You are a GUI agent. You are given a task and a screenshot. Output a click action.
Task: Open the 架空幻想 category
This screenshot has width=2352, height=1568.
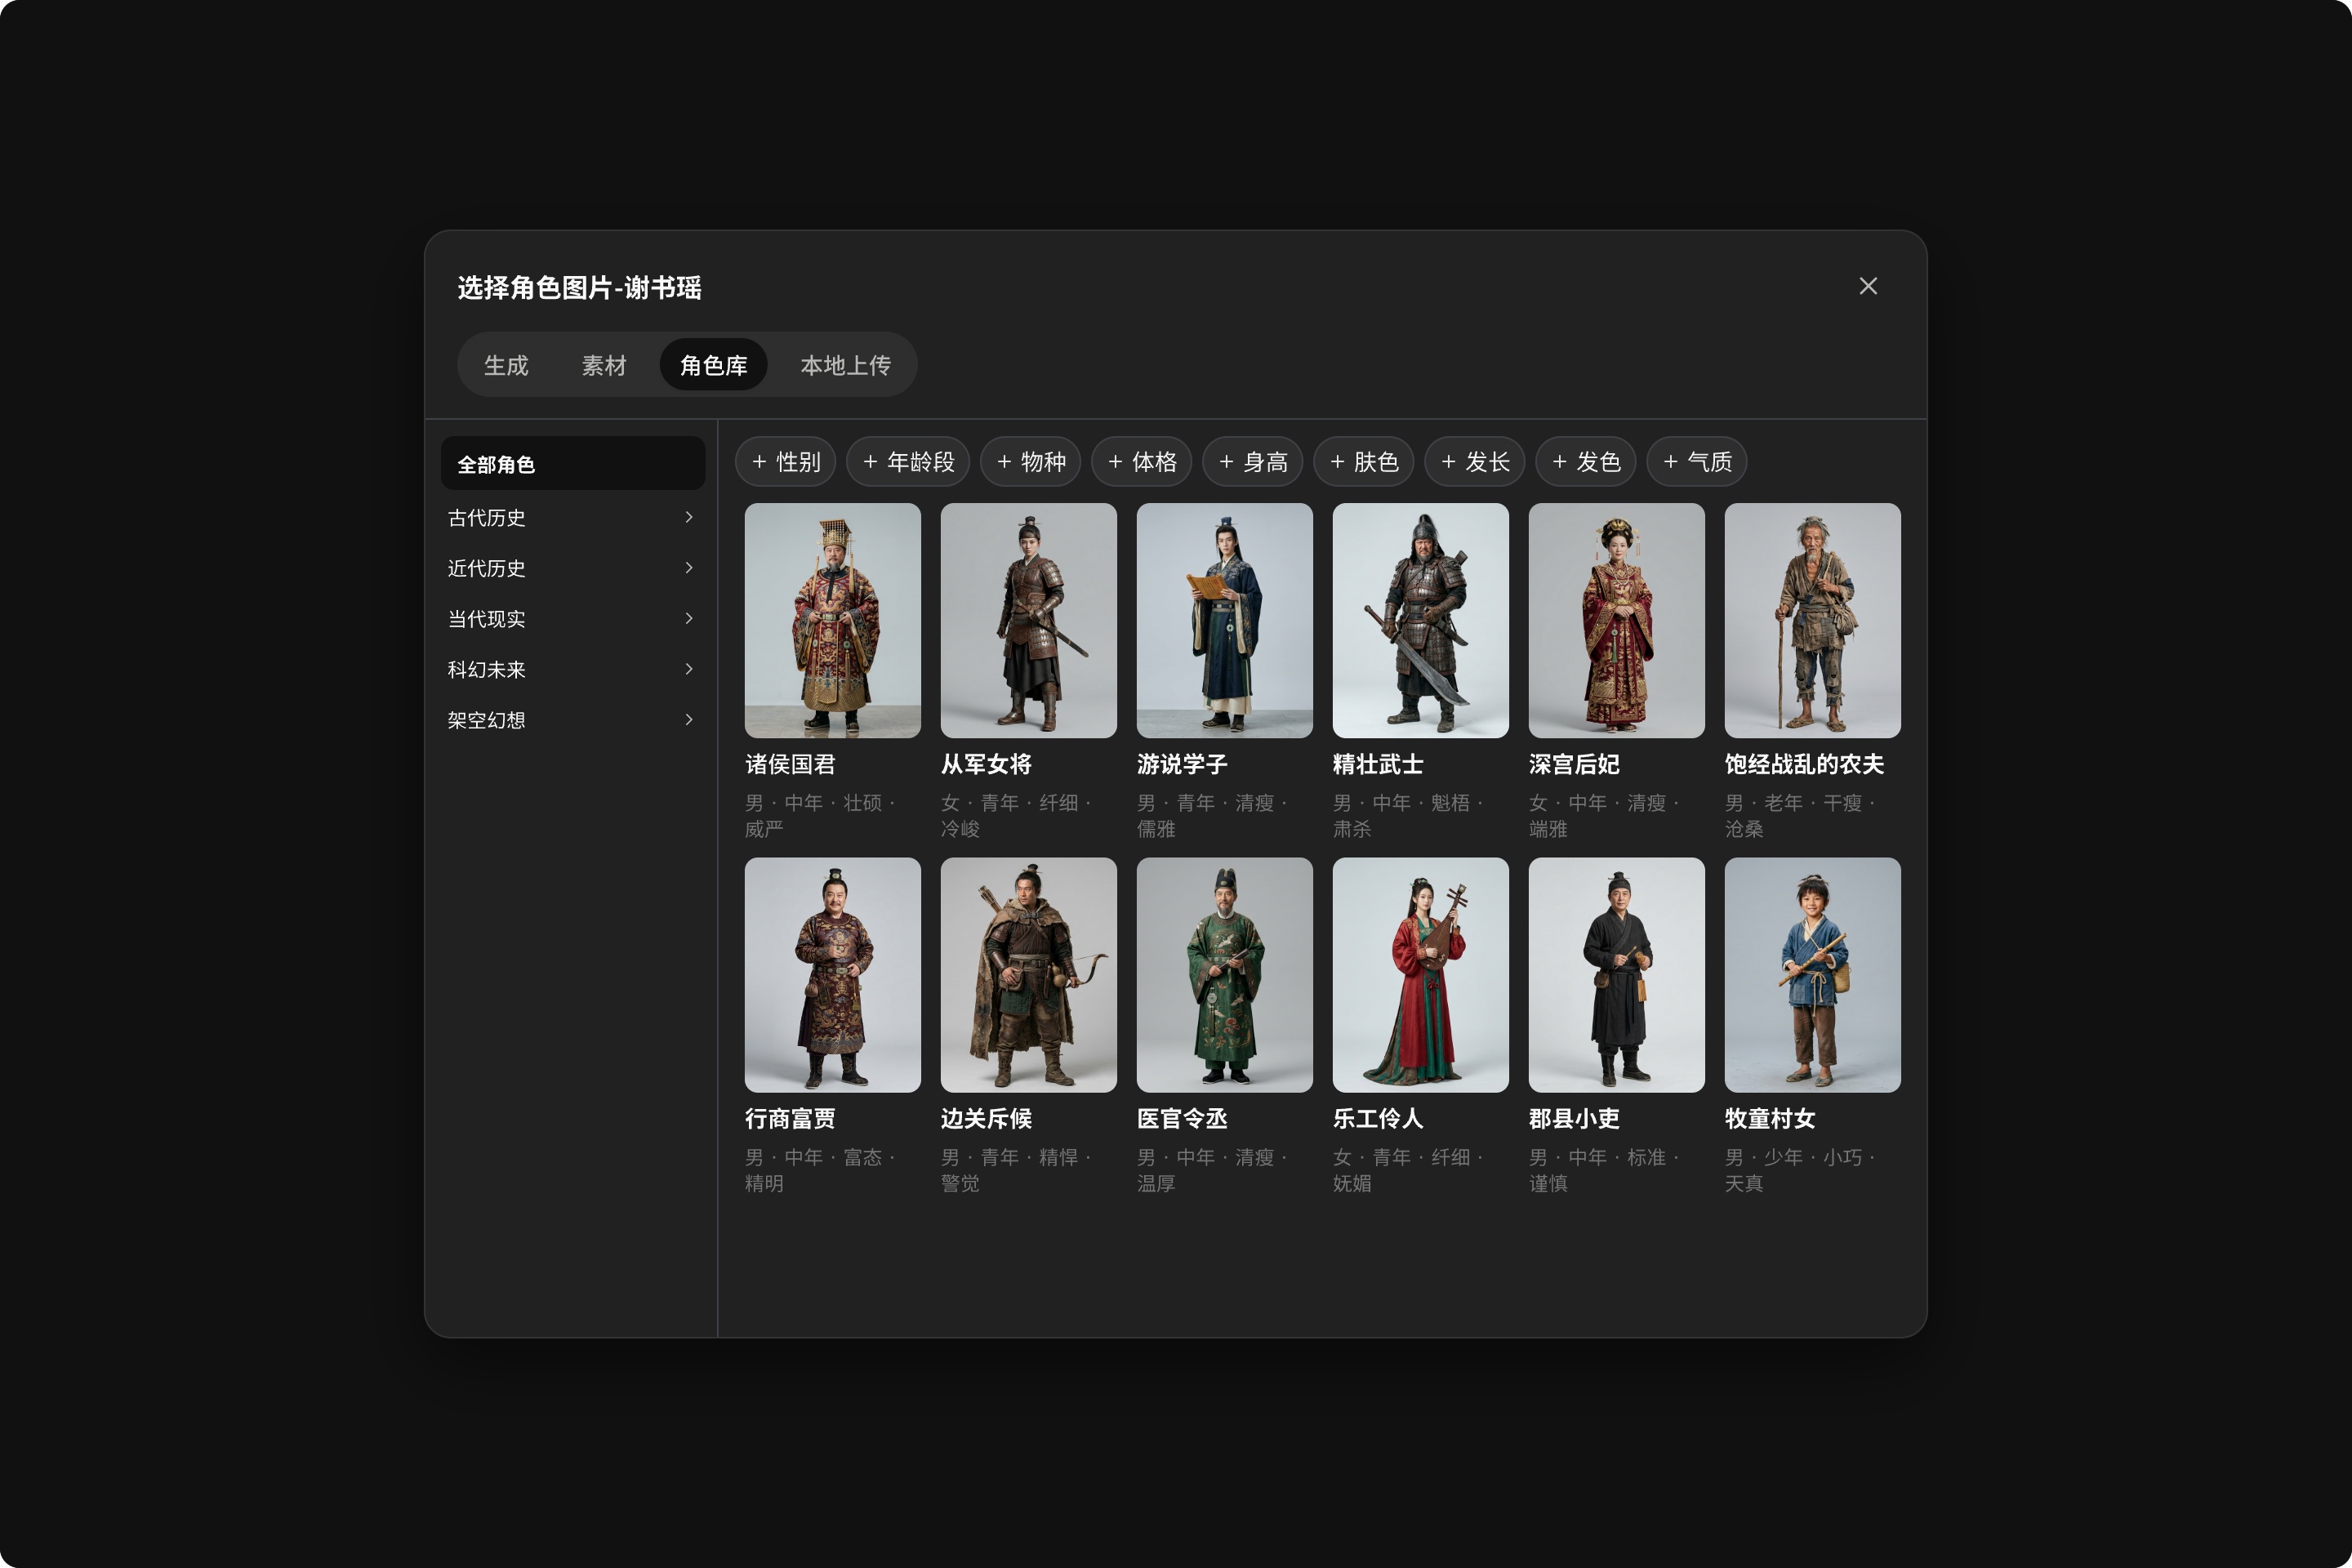click(x=573, y=720)
